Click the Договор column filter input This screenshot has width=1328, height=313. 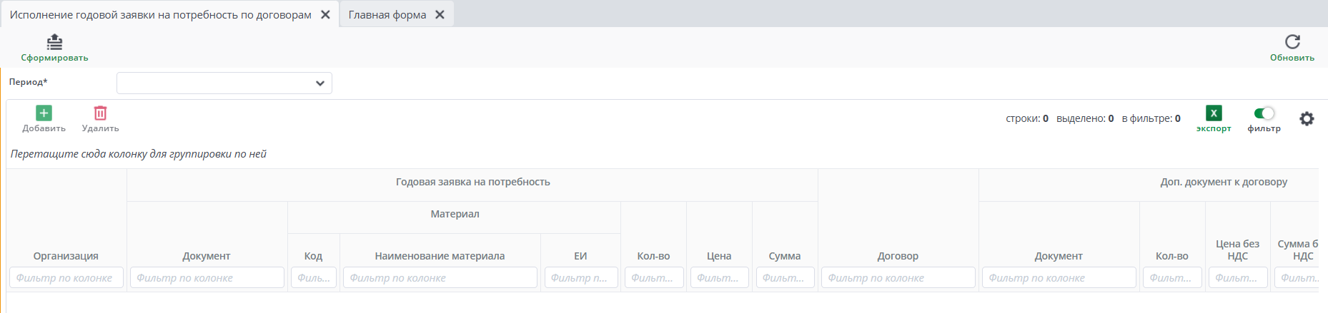click(x=898, y=278)
